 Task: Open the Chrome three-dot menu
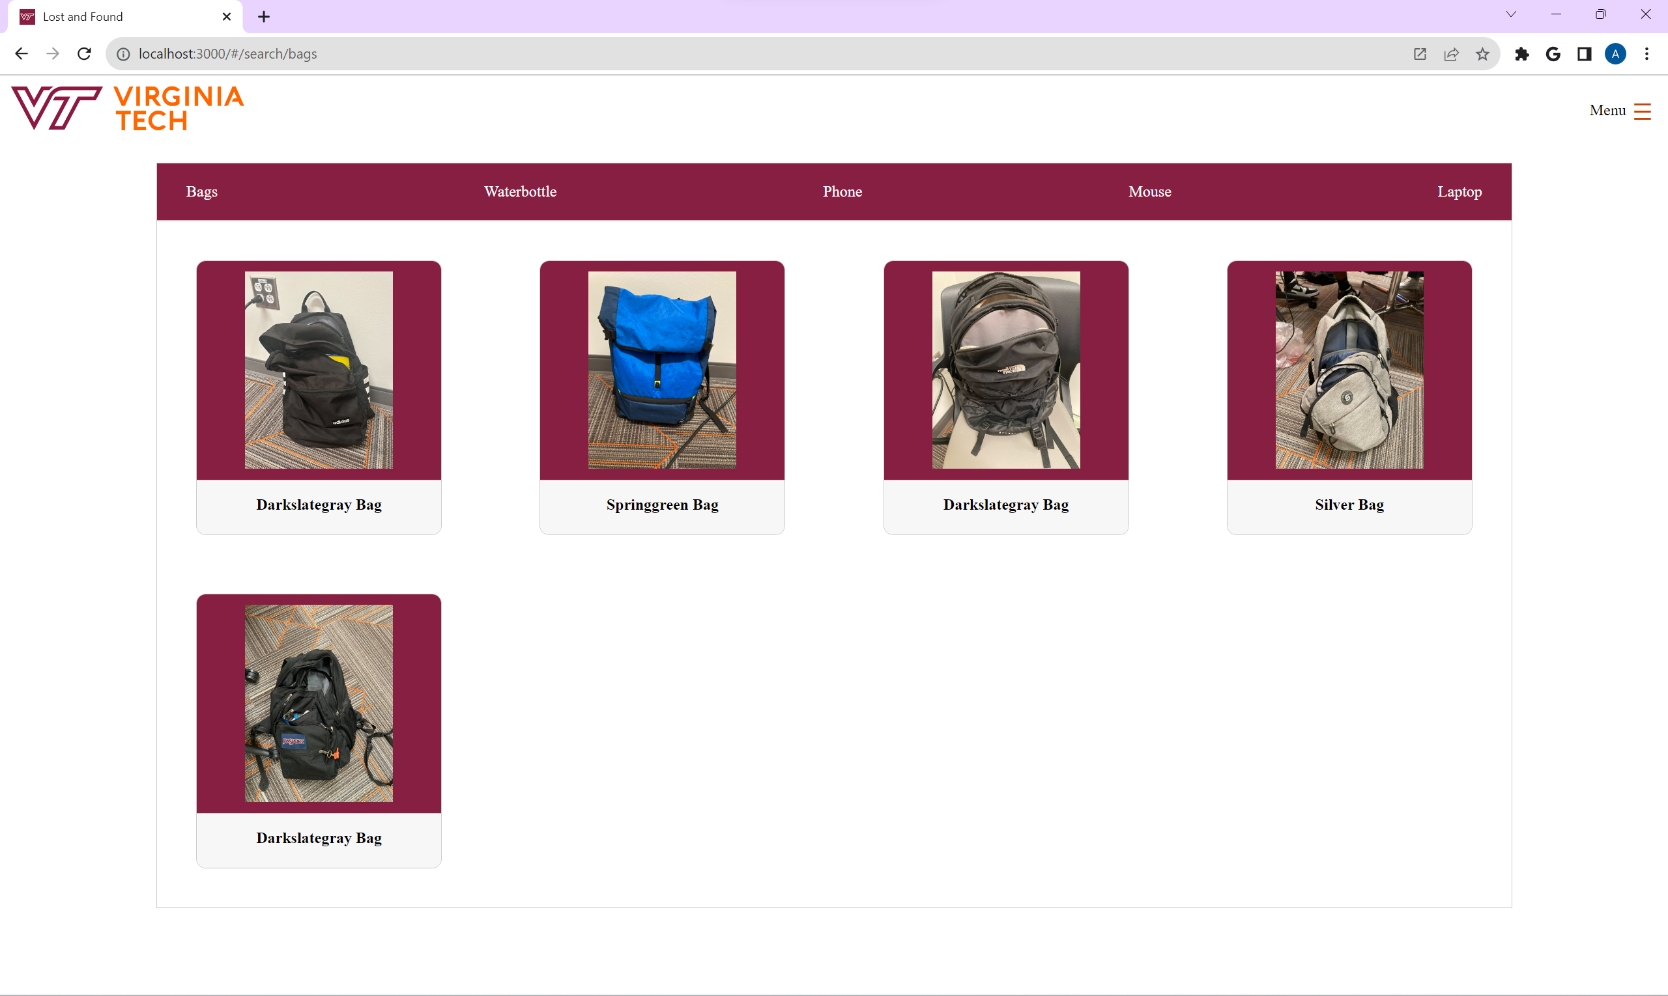click(x=1646, y=55)
